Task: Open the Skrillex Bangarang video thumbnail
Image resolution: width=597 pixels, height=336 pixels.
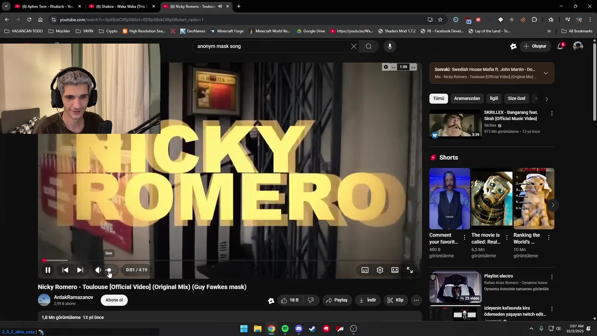Action: click(x=455, y=124)
